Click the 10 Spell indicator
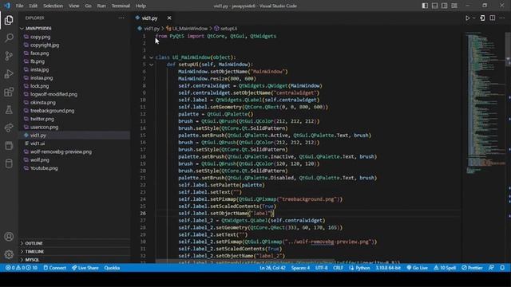The image size is (511, 287). 445,268
